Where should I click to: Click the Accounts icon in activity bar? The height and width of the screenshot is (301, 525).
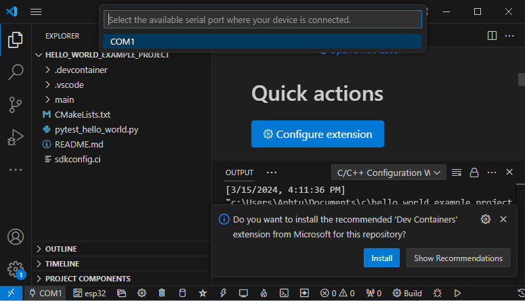tap(15, 237)
